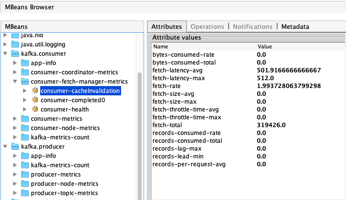The width and height of the screenshot is (346, 200).
Task: Collapse the kafka.consumer node
Action: 5,53
